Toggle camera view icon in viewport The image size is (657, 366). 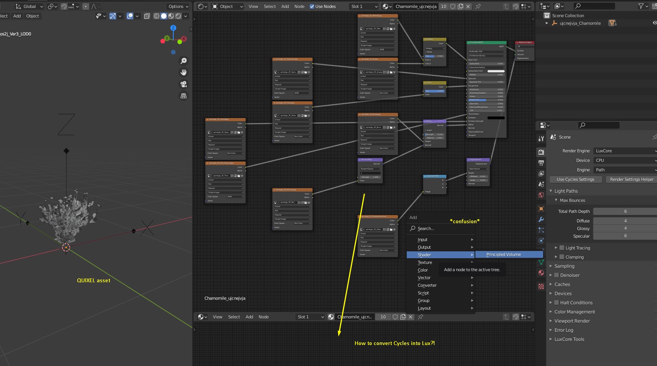[184, 84]
